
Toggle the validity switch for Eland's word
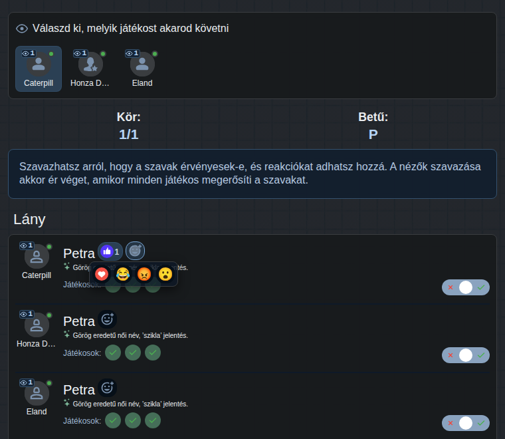tap(465, 423)
